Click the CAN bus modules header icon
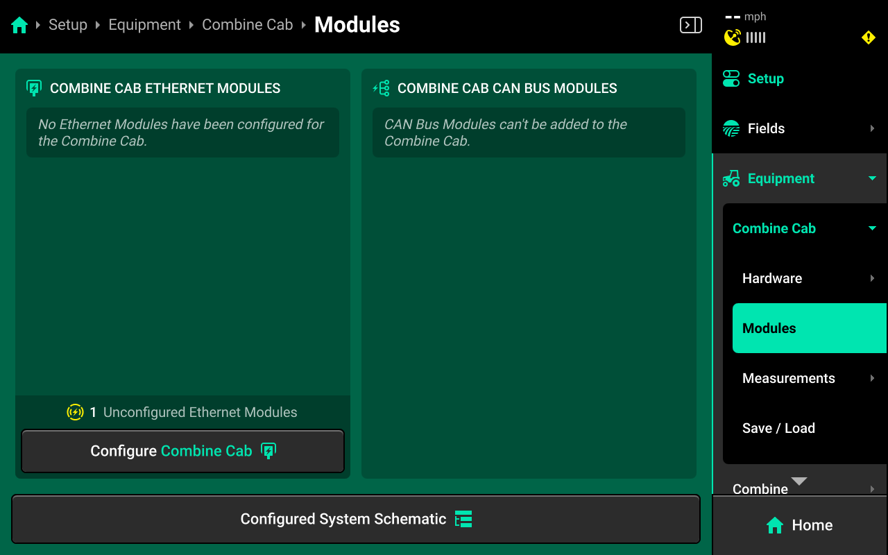This screenshot has height=555, width=888. (x=381, y=88)
